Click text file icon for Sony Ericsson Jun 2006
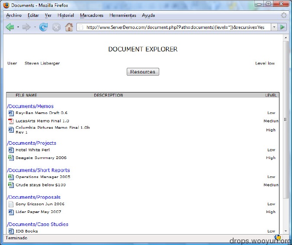 pos(11,204)
